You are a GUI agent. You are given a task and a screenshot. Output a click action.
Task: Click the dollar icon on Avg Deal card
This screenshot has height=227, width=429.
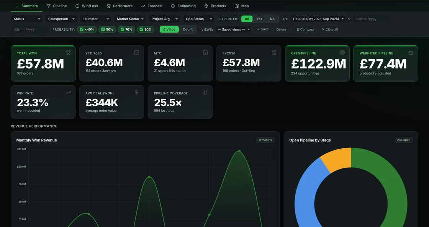(x=137, y=92)
